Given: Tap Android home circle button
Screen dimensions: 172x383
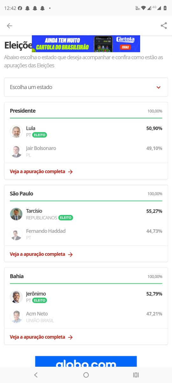Looking at the screenshot, I should (86, 375).
